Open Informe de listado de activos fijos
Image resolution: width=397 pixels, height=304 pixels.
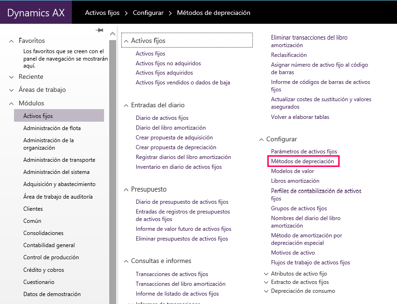(x=177, y=294)
